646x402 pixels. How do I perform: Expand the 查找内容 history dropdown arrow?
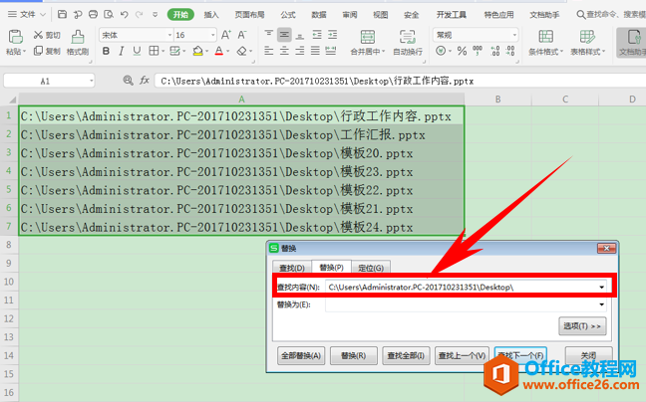[x=601, y=287]
